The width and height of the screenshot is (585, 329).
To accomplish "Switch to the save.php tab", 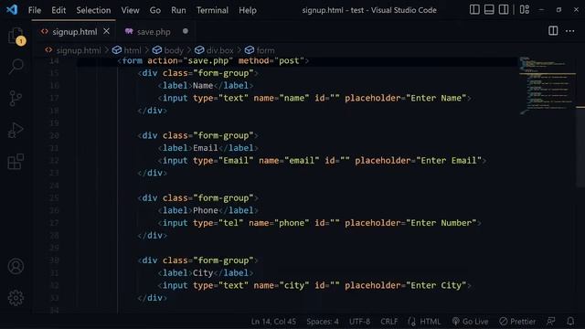I will (154, 32).
